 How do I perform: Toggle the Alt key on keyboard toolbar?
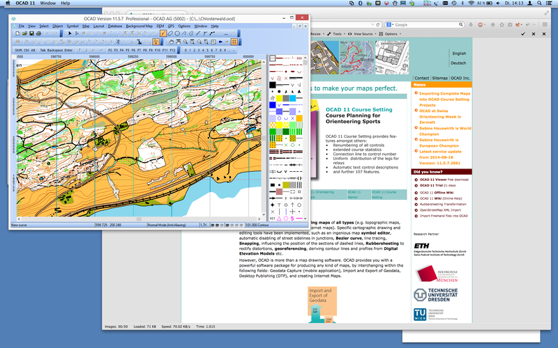tap(33, 50)
